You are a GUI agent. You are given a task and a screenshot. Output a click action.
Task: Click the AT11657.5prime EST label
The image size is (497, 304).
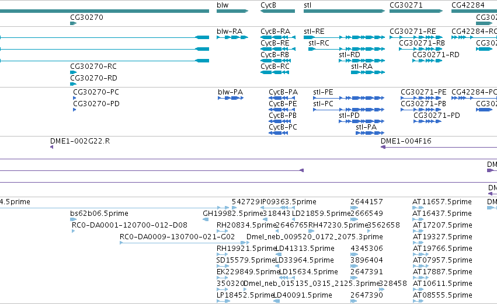coord(442,202)
